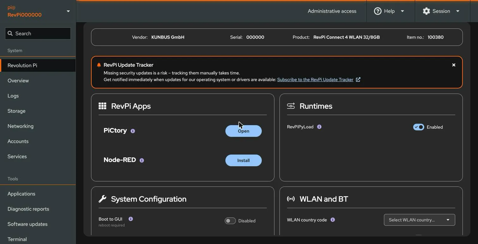The width and height of the screenshot is (478, 244).
Task: Click the Boot to GUI info icon
Action: click(x=131, y=219)
